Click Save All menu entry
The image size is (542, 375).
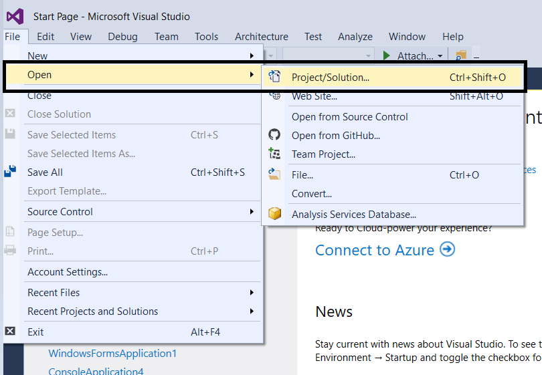pyautogui.click(x=142, y=172)
